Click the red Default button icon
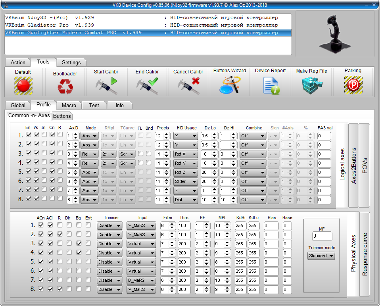 pos(23,85)
